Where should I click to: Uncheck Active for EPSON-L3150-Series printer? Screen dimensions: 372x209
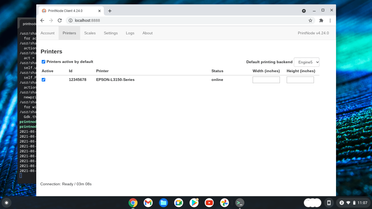pos(43,80)
